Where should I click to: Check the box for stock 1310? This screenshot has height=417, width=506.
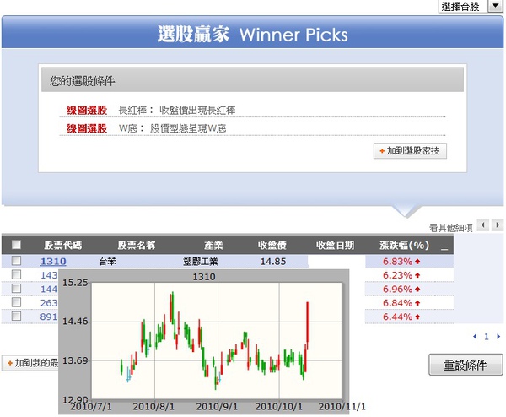(x=16, y=261)
